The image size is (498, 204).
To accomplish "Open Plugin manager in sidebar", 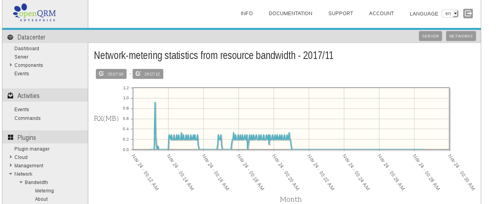I will tap(32, 149).
